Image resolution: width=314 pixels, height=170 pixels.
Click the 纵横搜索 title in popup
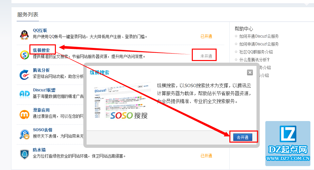tap(100, 72)
